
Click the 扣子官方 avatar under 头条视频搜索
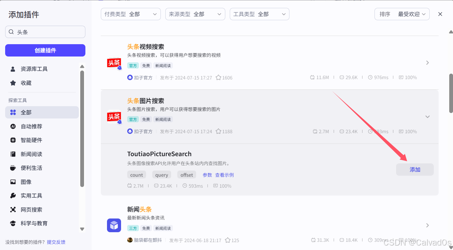tap(130, 78)
